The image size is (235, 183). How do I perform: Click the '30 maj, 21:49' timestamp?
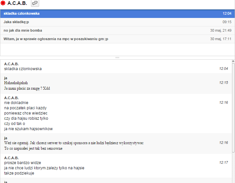221,30
